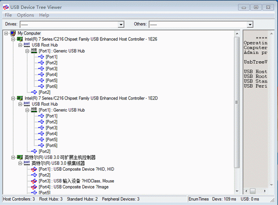Click the USB Device Tree Viewer title icon

[x=6, y=7]
